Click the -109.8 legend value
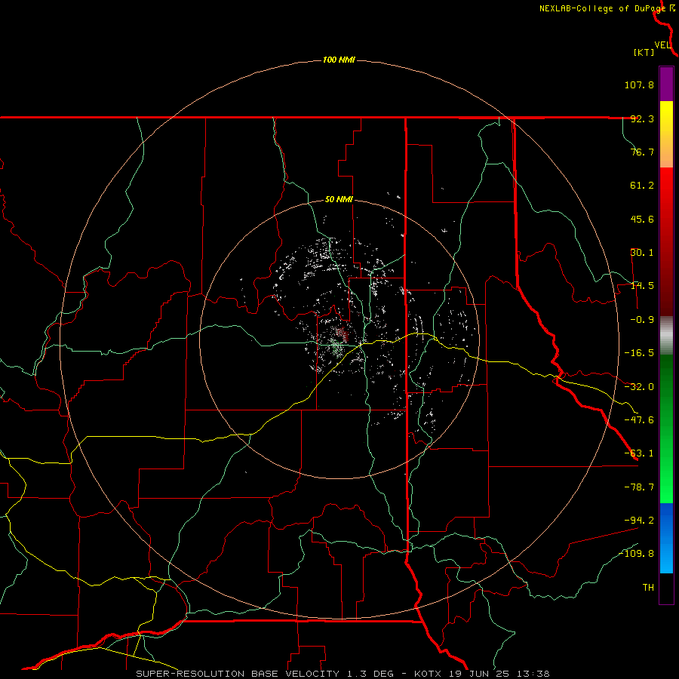The width and height of the screenshot is (679, 679). point(636,554)
